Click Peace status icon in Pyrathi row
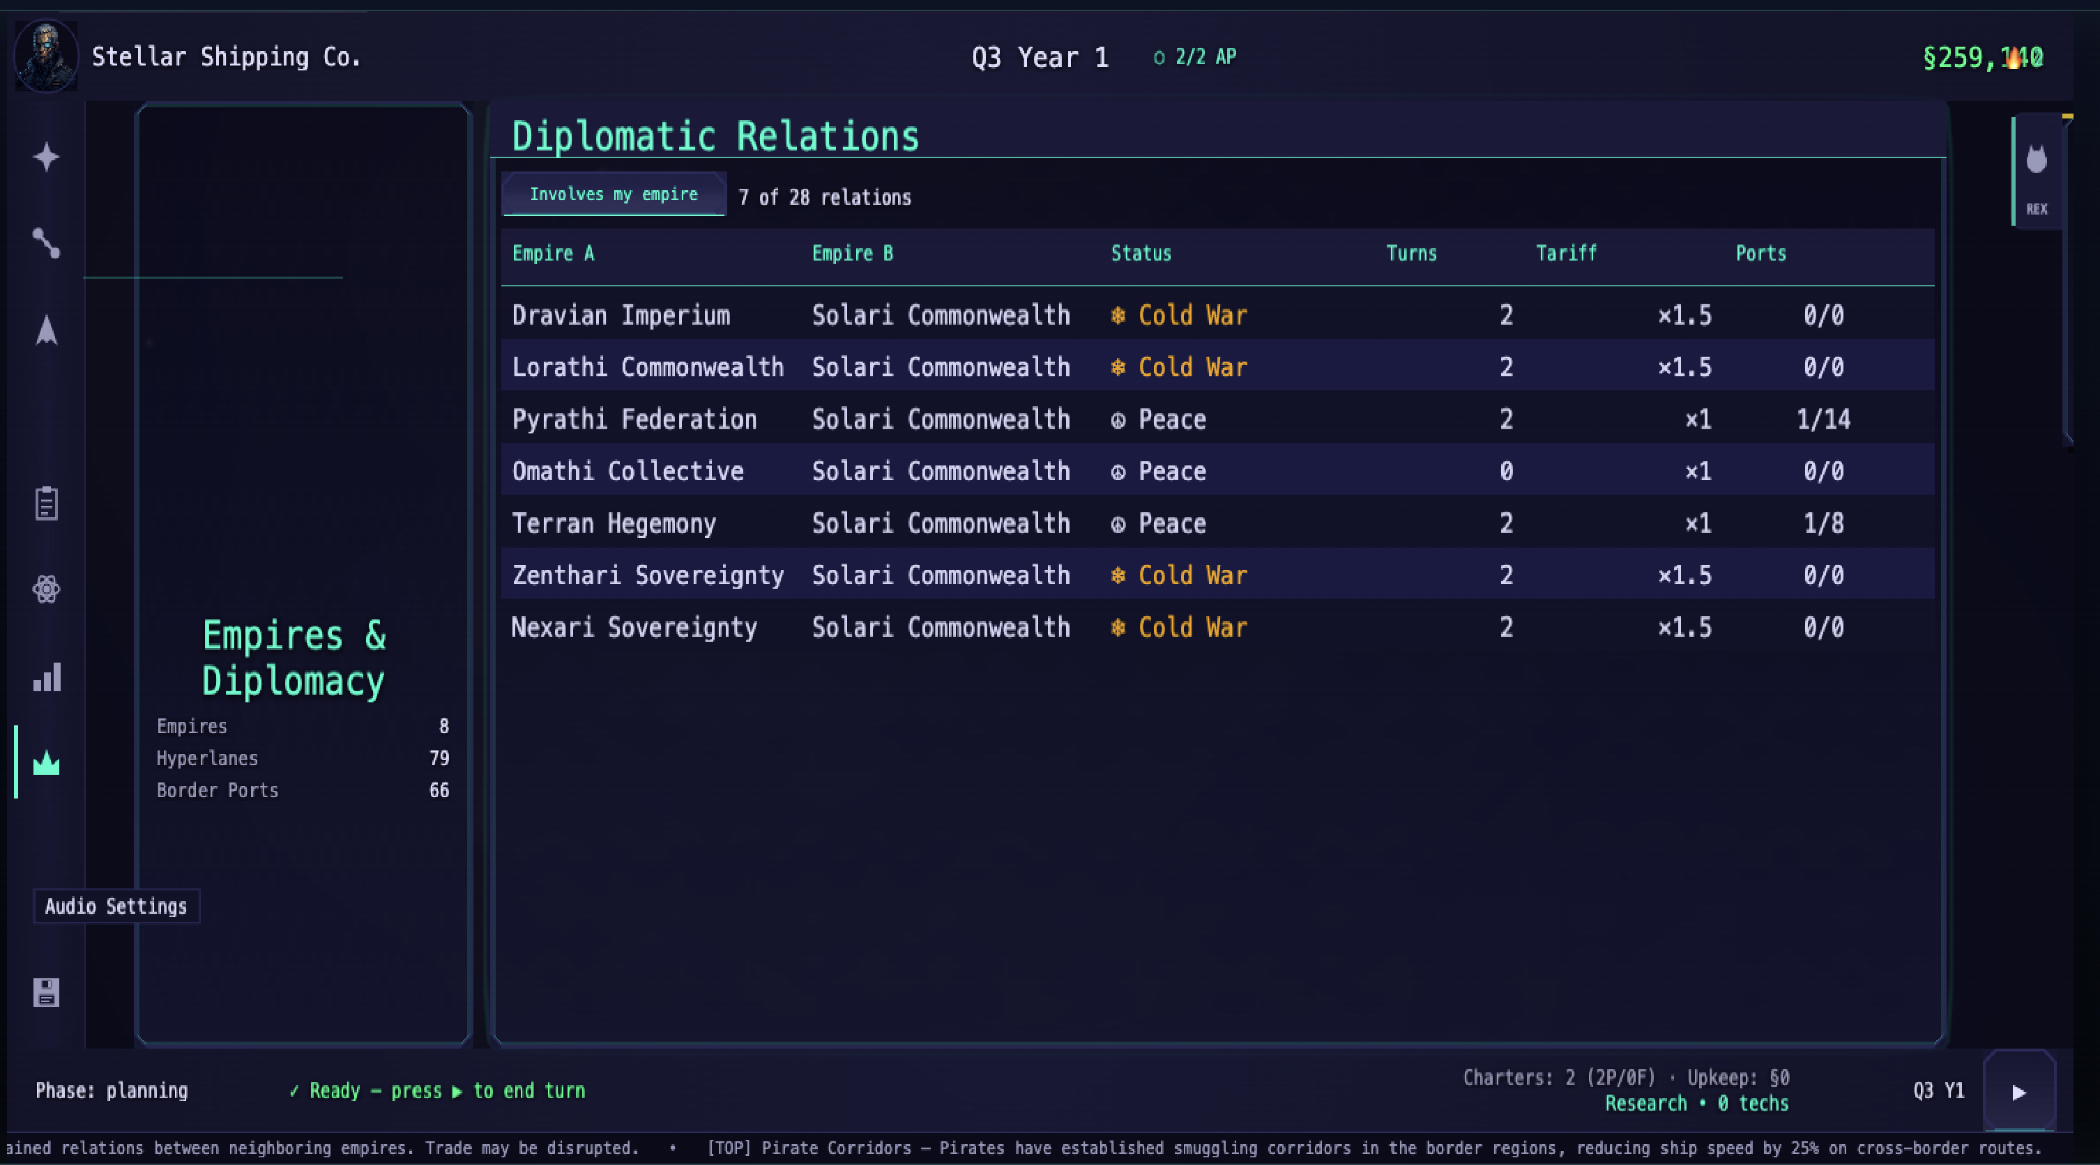Viewport: 2100px width, 1165px height. tap(1118, 420)
